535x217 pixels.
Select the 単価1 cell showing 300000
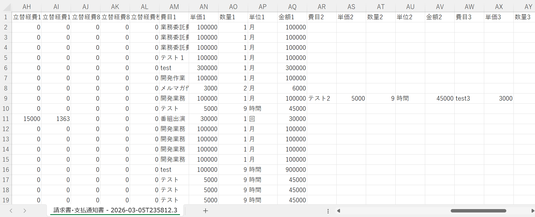[204, 68]
